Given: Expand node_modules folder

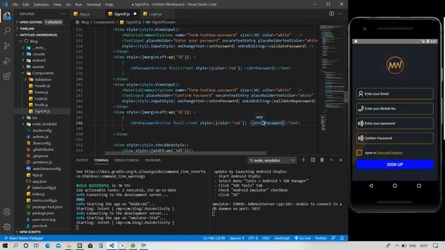Looking at the screenshot, I should pyautogui.click(x=42, y=124).
